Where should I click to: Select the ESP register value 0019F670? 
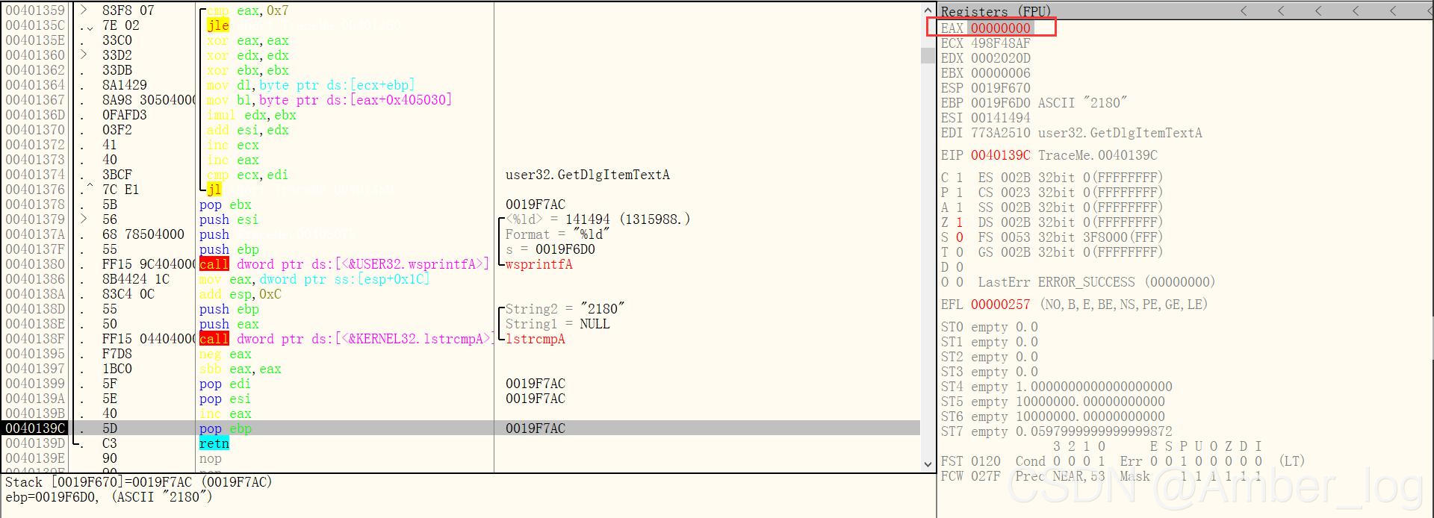1001,88
